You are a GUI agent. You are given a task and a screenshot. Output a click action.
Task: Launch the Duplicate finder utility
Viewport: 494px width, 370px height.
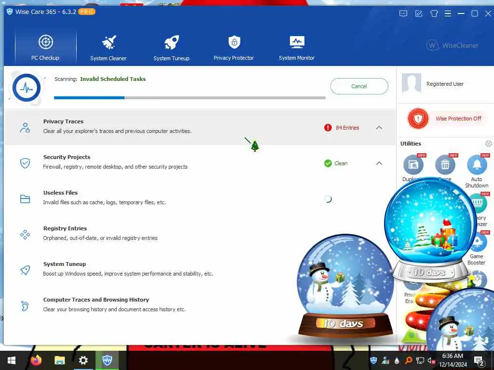413,165
